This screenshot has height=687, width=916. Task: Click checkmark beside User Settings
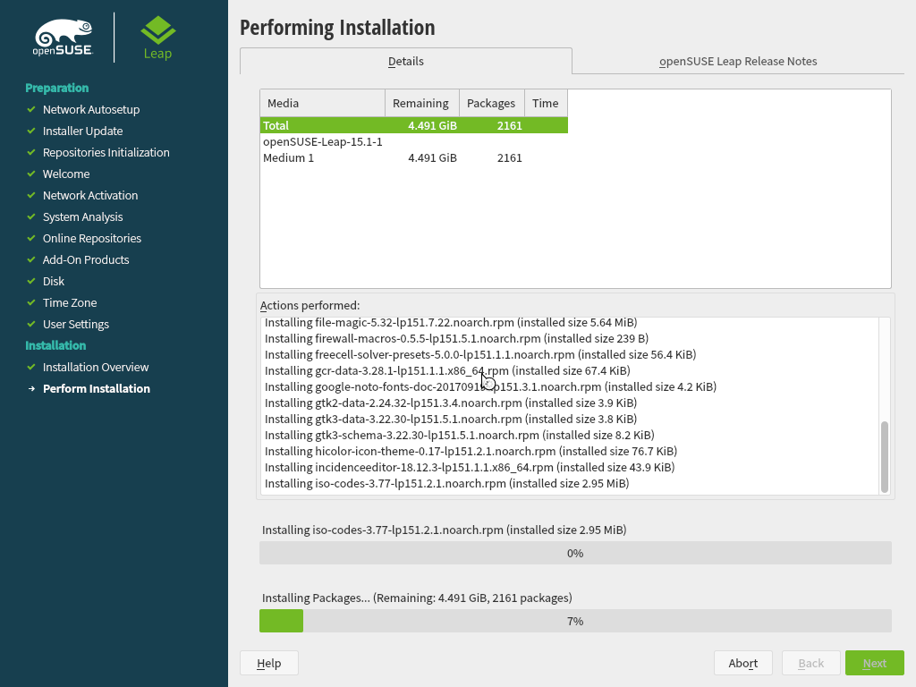point(31,324)
